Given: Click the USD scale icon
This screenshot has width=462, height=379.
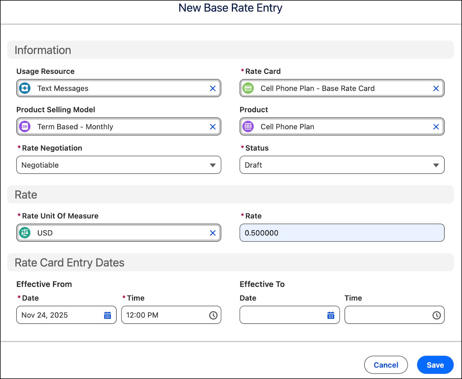Looking at the screenshot, I should pyautogui.click(x=25, y=233).
